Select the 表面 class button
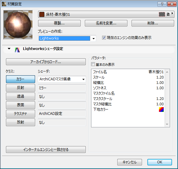178x169 pixels. click(x=21, y=105)
